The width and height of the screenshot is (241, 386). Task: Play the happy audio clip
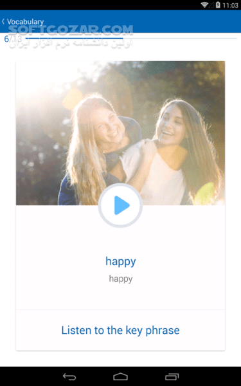pyautogui.click(x=120, y=205)
